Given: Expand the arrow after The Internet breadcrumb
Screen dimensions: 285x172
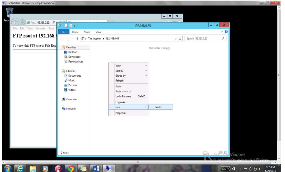Looking at the screenshot, I should [104, 39].
